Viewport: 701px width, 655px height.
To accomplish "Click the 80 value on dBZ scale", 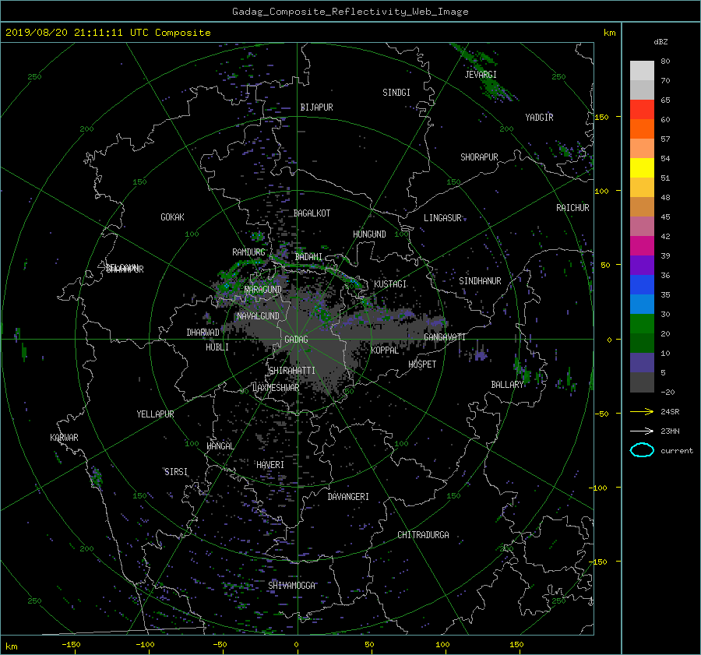I will 665,62.
